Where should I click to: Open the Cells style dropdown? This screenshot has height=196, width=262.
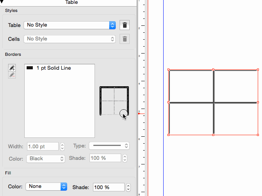point(69,39)
